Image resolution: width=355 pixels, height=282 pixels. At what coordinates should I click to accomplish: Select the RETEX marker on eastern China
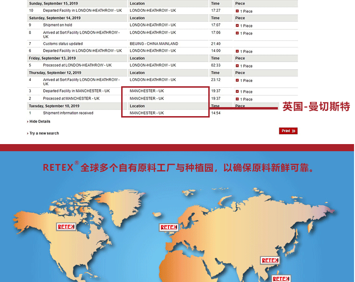point(270,261)
